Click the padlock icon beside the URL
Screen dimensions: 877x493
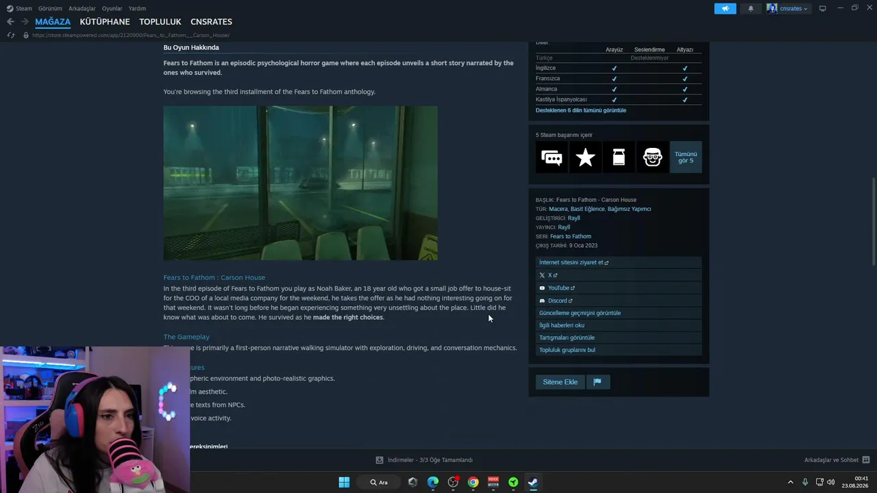[x=26, y=35]
